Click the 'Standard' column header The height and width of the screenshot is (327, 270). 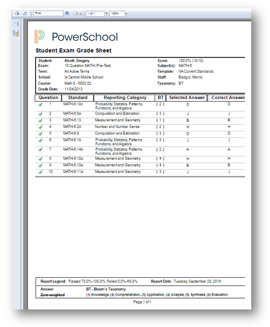[78, 98]
